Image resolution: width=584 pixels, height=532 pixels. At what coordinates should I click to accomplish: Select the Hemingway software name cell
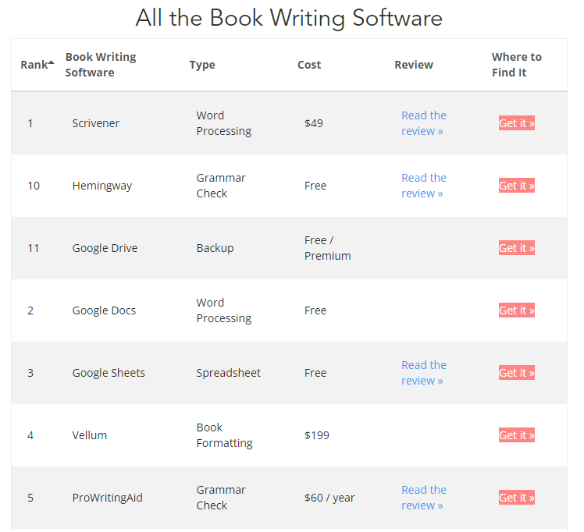click(102, 186)
